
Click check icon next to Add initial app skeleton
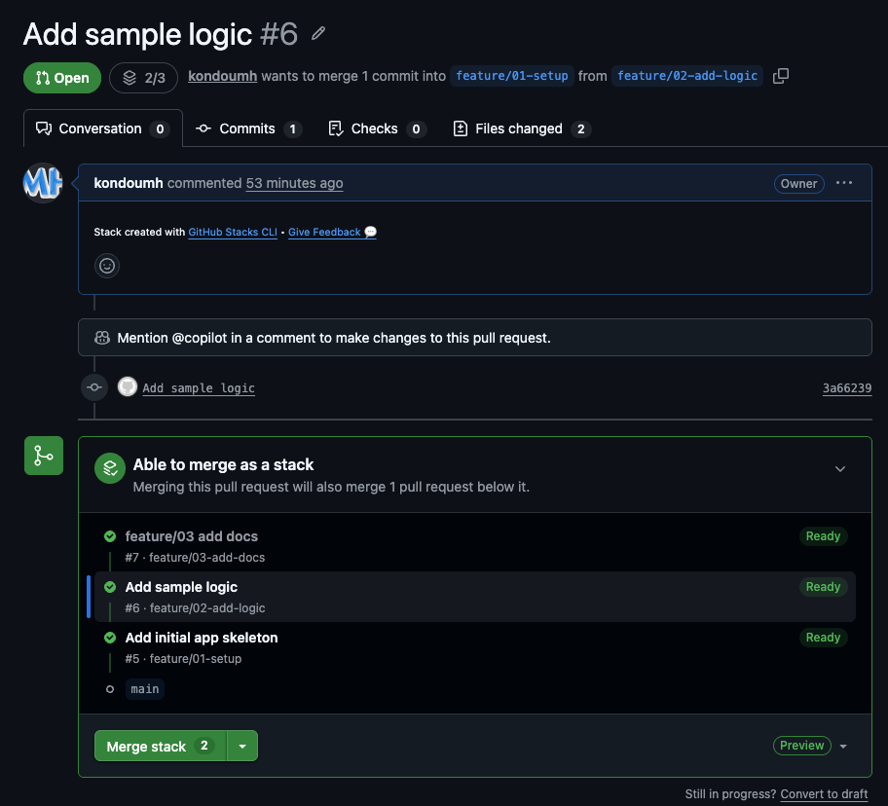110,638
